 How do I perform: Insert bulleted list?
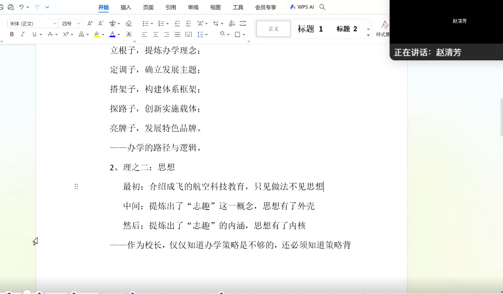(x=145, y=24)
